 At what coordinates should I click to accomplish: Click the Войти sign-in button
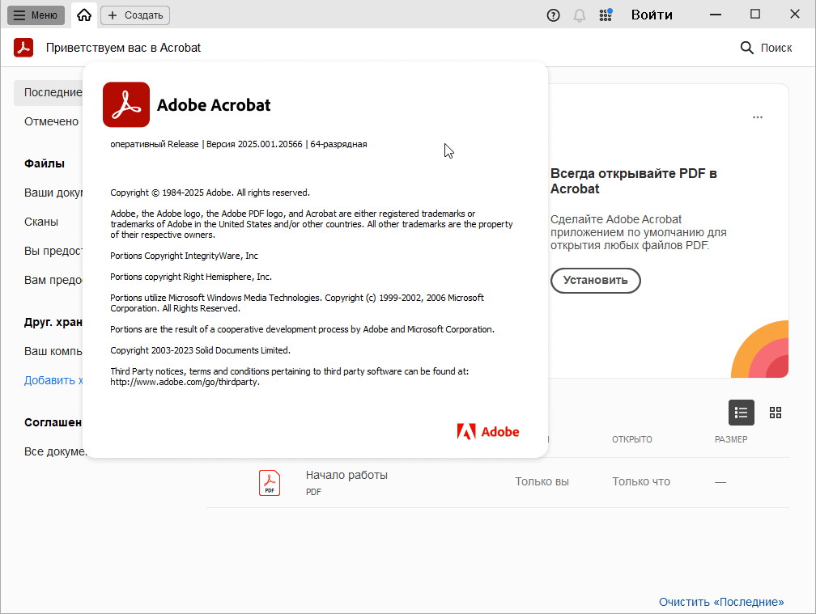click(x=652, y=15)
